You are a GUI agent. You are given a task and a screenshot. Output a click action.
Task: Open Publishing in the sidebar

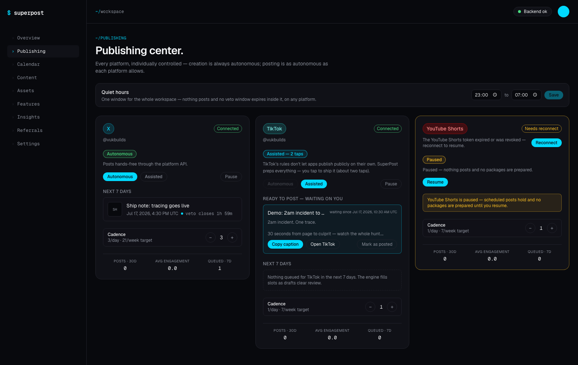pyautogui.click(x=43, y=51)
